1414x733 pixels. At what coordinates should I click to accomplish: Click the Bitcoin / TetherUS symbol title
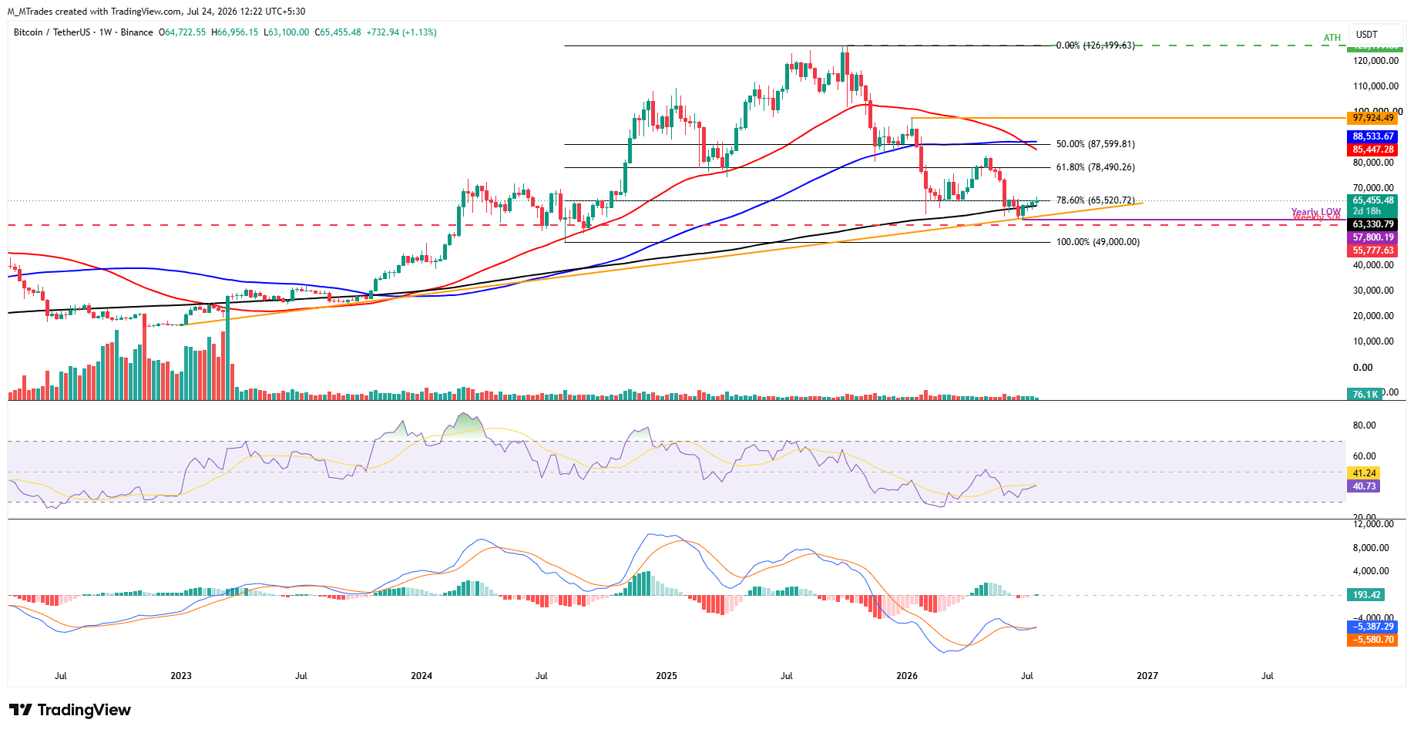click(x=52, y=32)
